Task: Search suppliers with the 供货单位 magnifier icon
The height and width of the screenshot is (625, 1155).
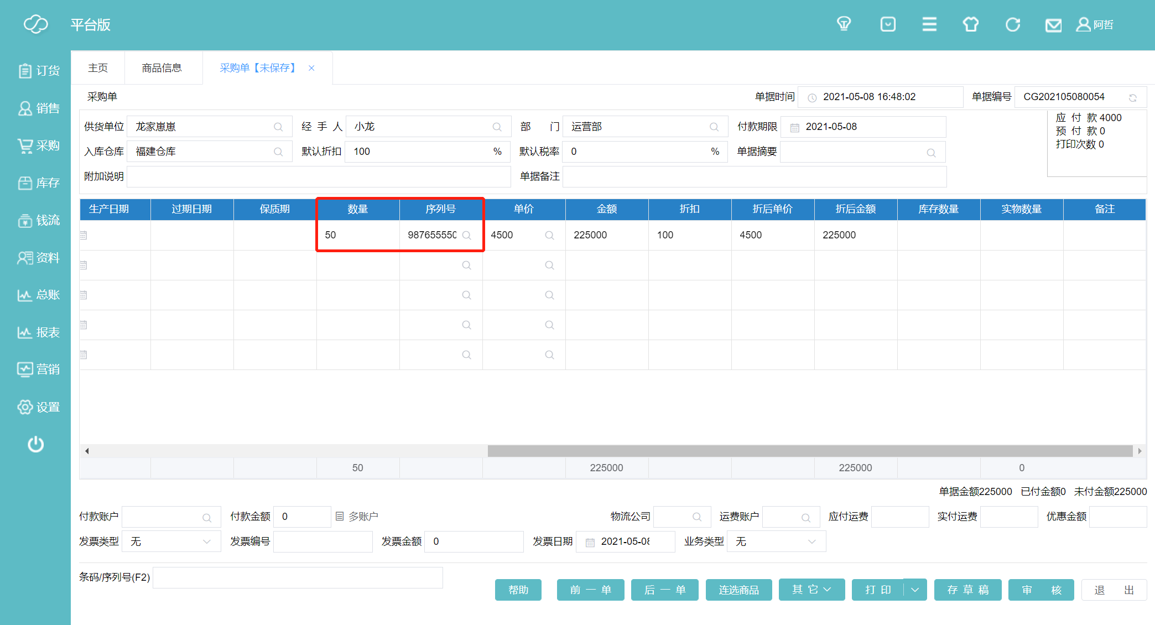Action: (278, 127)
